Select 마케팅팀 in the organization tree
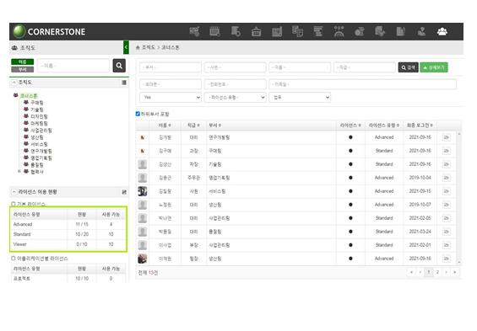Image resolution: width=477 pixels, height=331 pixels. click(x=39, y=124)
